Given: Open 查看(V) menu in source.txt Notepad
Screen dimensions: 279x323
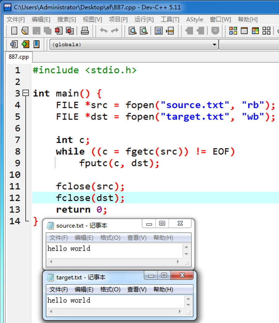Looking at the screenshot, I should 137,238.
